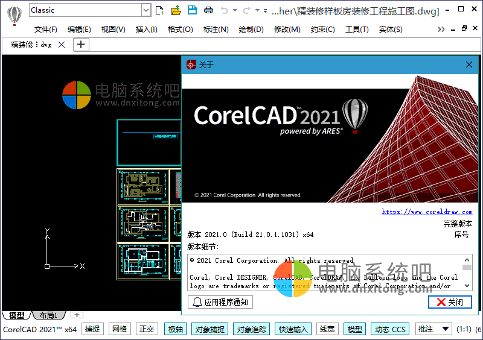Open the 绘制(D) menu
This screenshot has width=483, height=340.
click(x=251, y=29)
